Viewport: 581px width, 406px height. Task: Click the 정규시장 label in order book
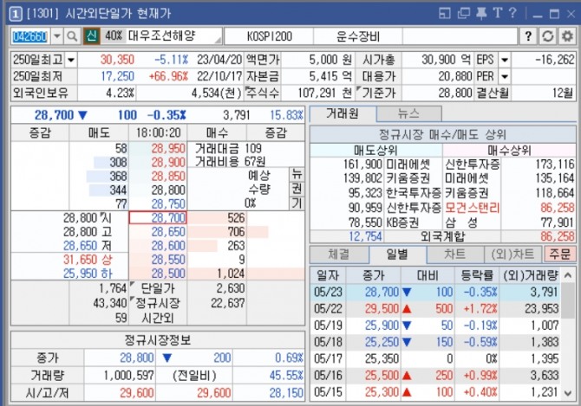(x=158, y=303)
